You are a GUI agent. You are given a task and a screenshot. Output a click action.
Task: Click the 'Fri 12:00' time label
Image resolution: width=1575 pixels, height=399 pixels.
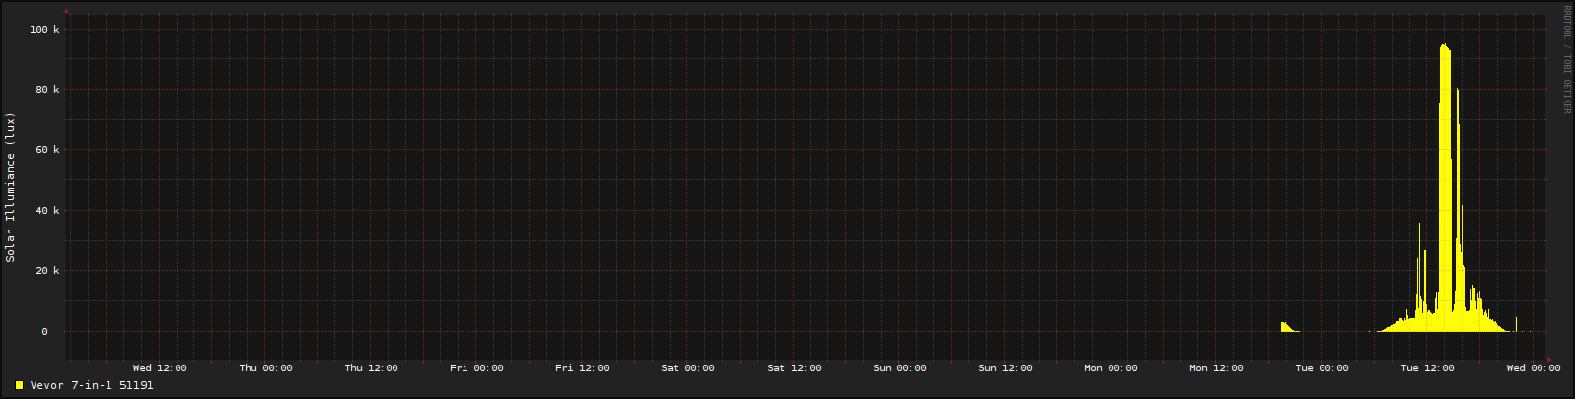(x=582, y=368)
